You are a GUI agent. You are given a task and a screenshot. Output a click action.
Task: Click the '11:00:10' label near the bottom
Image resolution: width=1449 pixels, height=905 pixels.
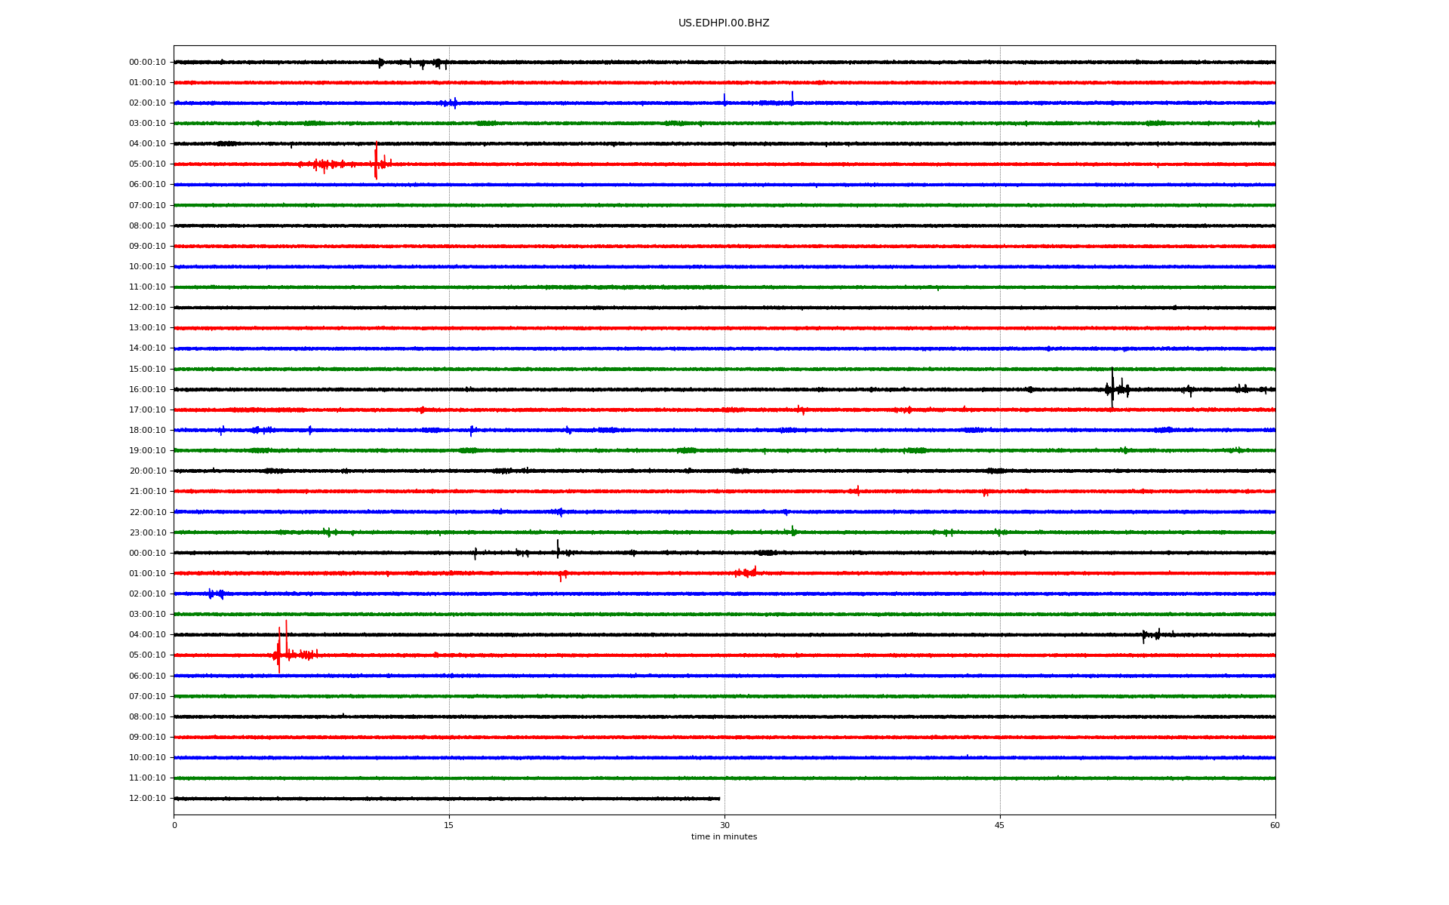(147, 778)
